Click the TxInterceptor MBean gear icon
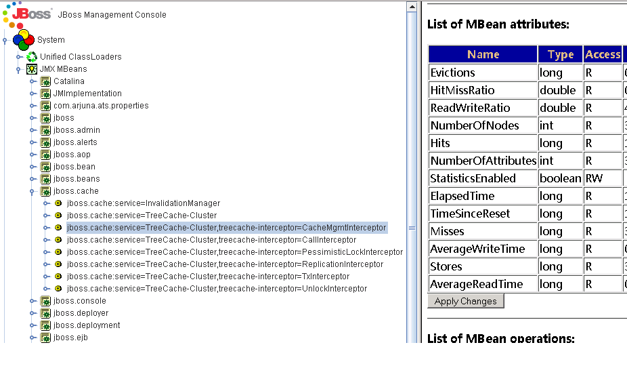627x366 pixels. (x=58, y=277)
